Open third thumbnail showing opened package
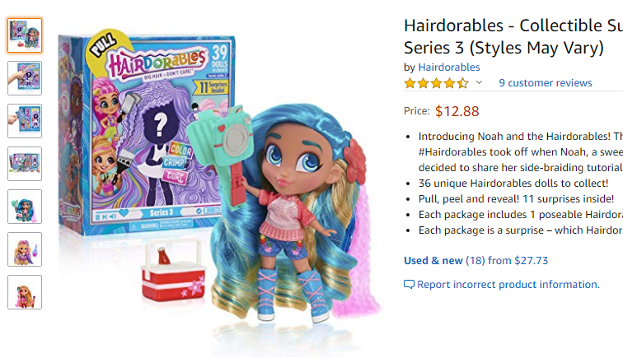Screen dimensions: 623x358 pos(25,121)
